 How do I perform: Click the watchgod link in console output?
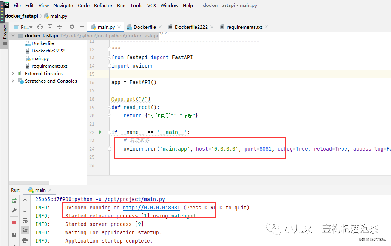[x=183, y=215]
